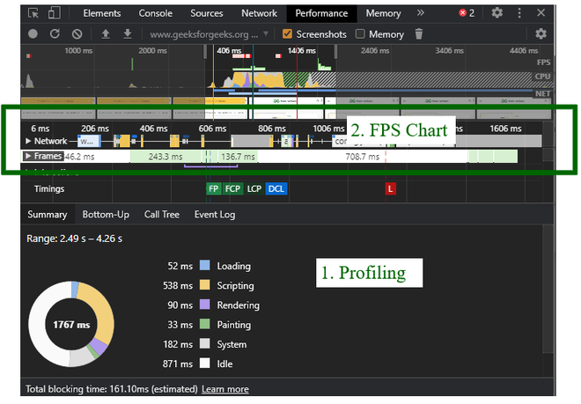Screen dimensions: 581x404
Task: Select the 243.3 ms frame
Action: point(165,157)
